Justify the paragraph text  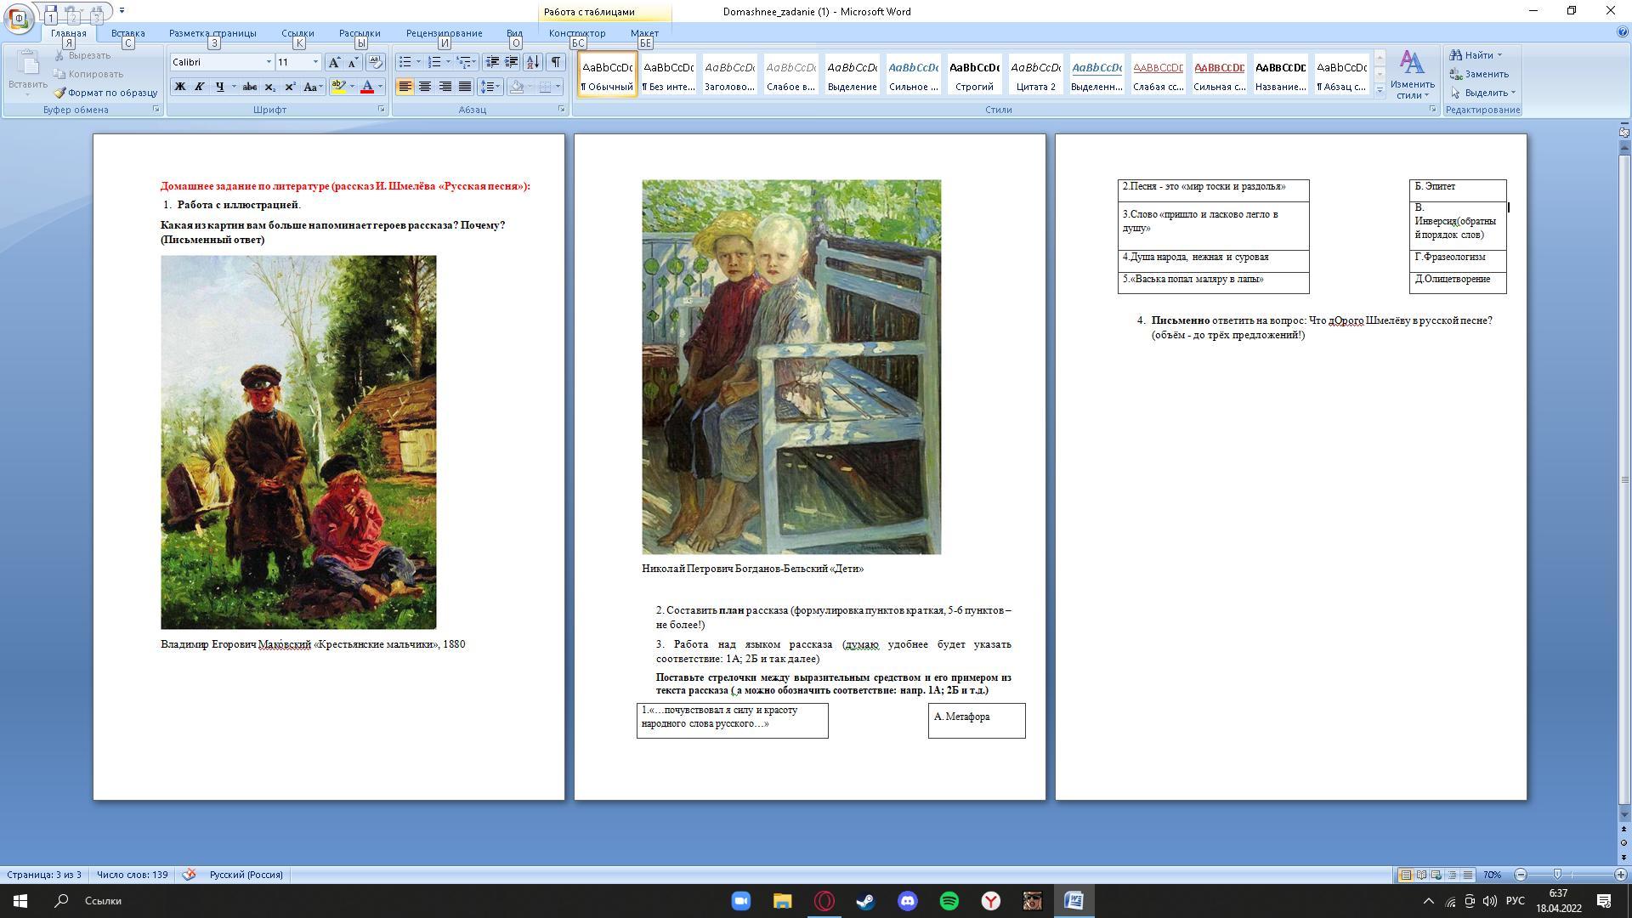(465, 87)
